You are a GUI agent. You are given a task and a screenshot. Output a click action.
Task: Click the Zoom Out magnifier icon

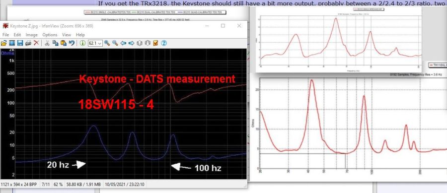tap(115, 43)
